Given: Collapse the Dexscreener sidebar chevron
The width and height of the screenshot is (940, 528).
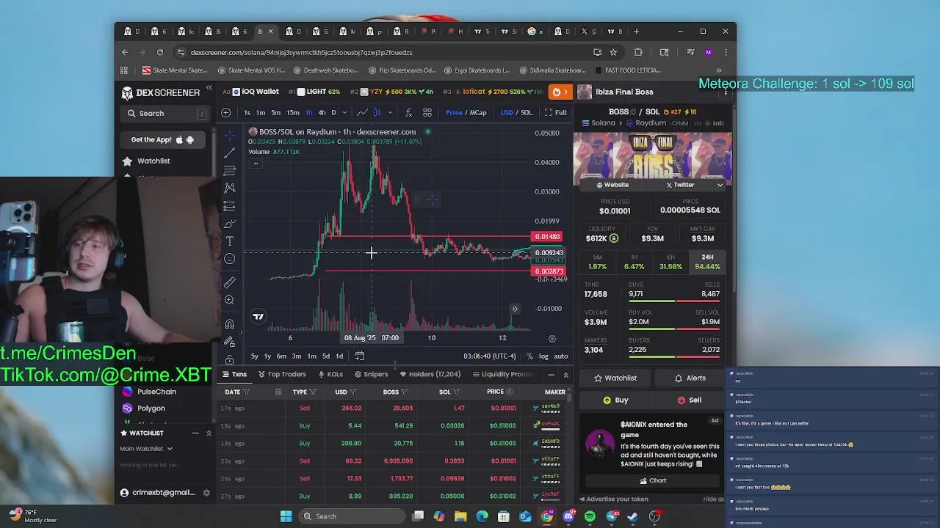Looking at the screenshot, I should pyautogui.click(x=209, y=88).
